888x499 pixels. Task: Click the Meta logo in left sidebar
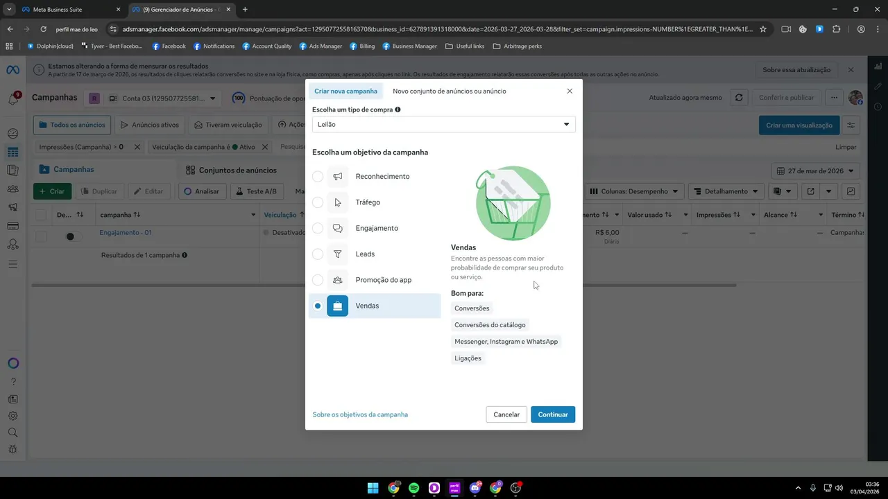point(12,70)
